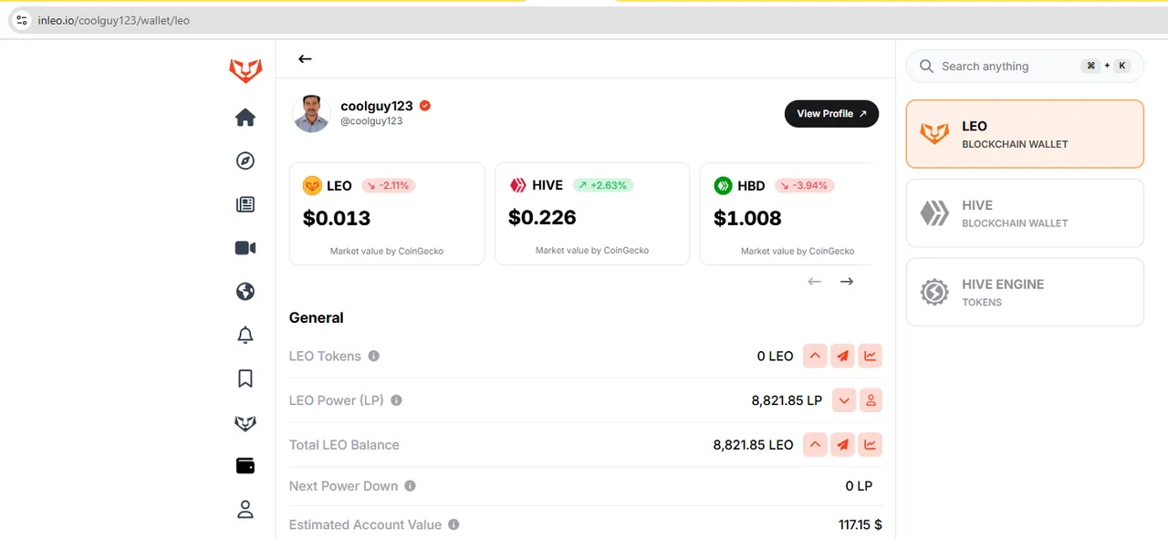Click the Search anything field

tap(1025, 67)
